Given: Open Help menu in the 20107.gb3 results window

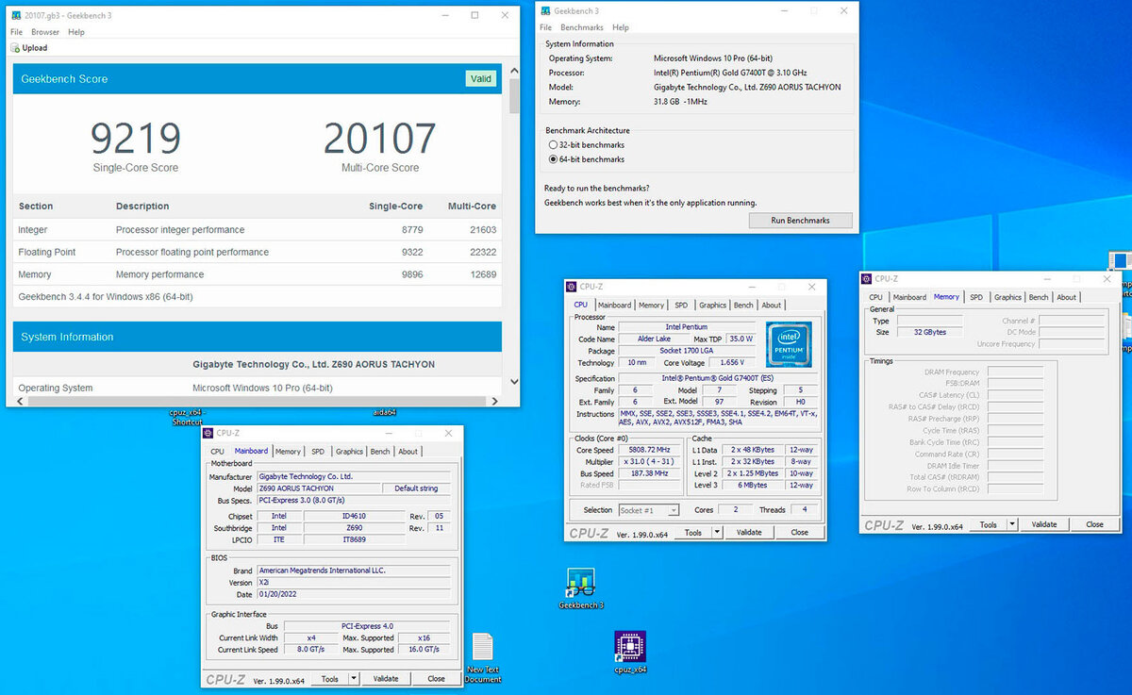Looking at the screenshot, I should [76, 32].
